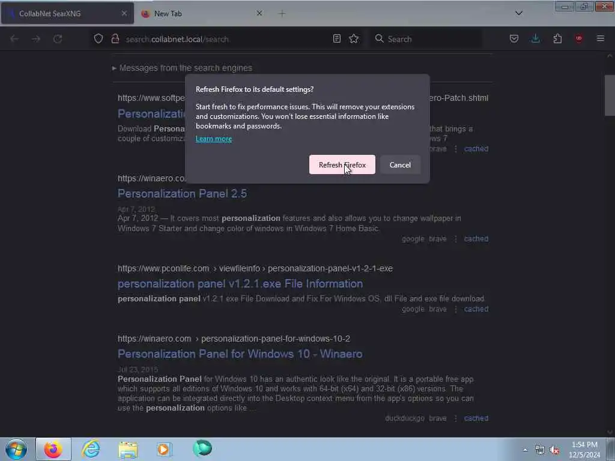The width and height of the screenshot is (615, 461).
Task: Open personalization panel v1.2.1.exe File Information
Action: pos(240,284)
